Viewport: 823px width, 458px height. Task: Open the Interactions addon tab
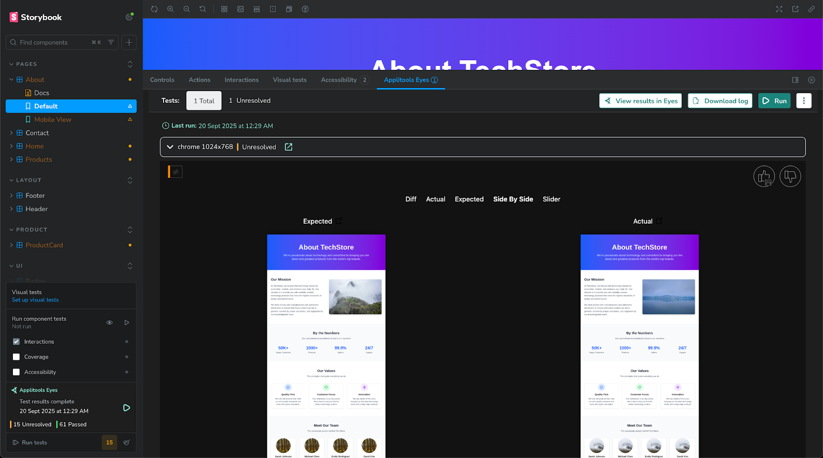click(x=241, y=80)
